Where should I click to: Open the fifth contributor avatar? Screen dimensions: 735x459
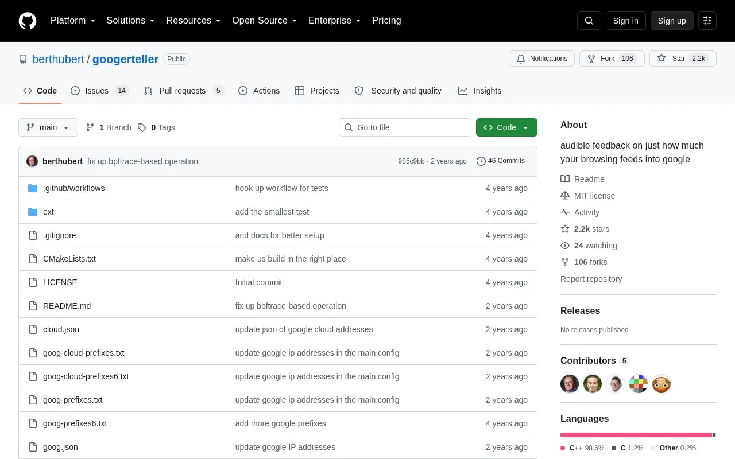coord(661,384)
